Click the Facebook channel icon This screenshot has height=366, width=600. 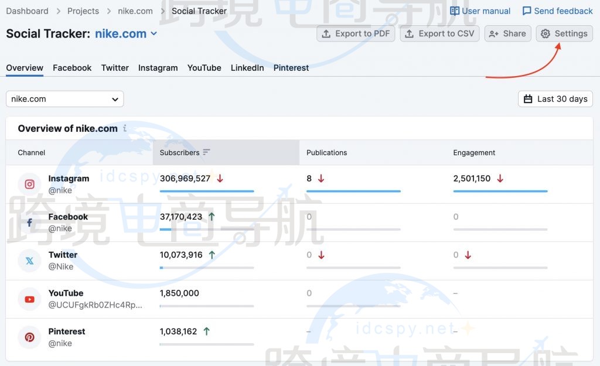pos(29,223)
